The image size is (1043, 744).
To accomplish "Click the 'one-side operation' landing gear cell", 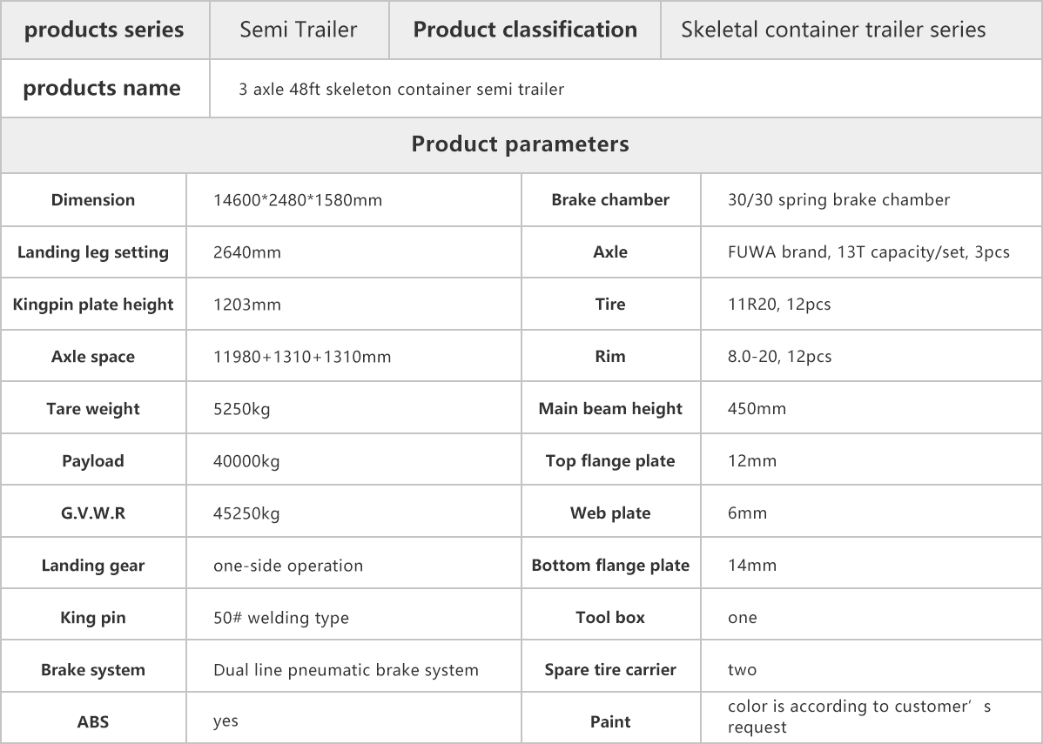I will coord(353,566).
